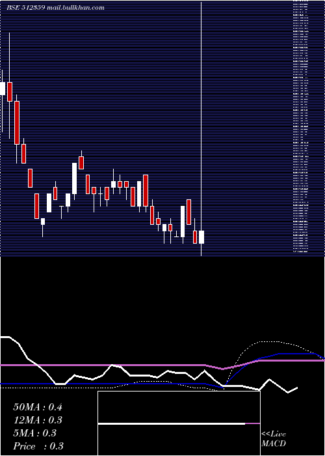Viewport: 325px width, 456px height.
Task: Click the 'BSE 512359 mail.bullkhan.com' chart title
Action: 55,8
